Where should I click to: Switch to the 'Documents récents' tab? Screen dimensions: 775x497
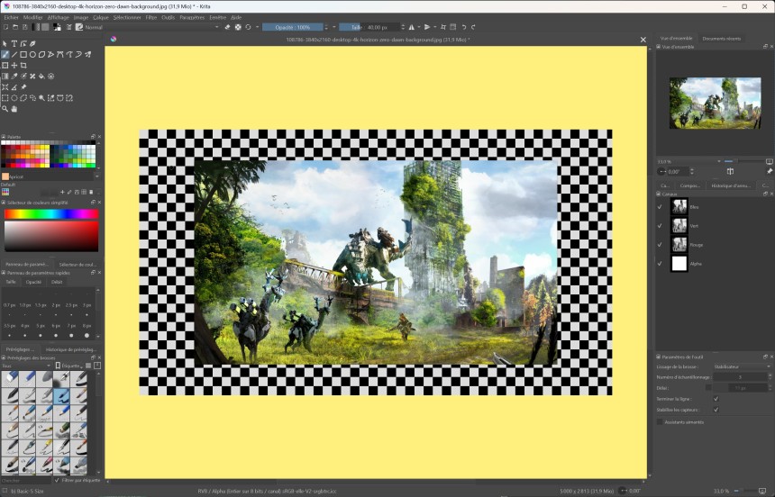coord(721,39)
